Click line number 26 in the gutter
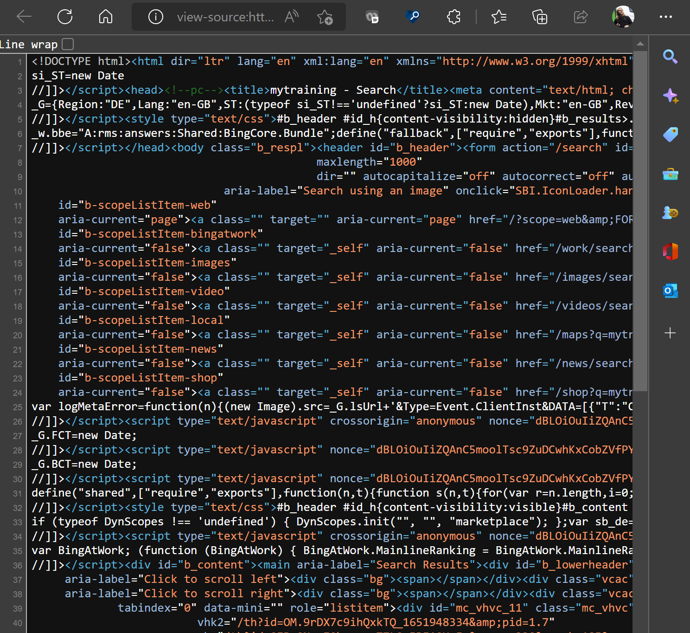The height and width of the screenshot is (633, 690). 17,421
